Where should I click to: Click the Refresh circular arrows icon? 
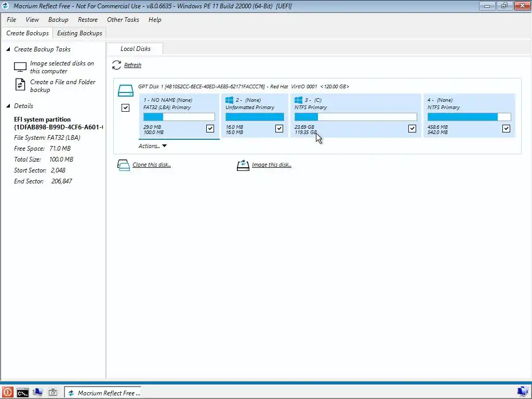116,65
